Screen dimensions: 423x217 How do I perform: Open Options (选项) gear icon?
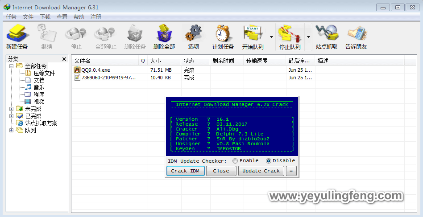pos(193,33)
